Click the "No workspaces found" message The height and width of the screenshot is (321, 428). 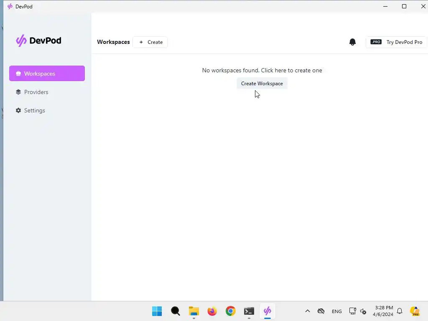coord(262,70)
